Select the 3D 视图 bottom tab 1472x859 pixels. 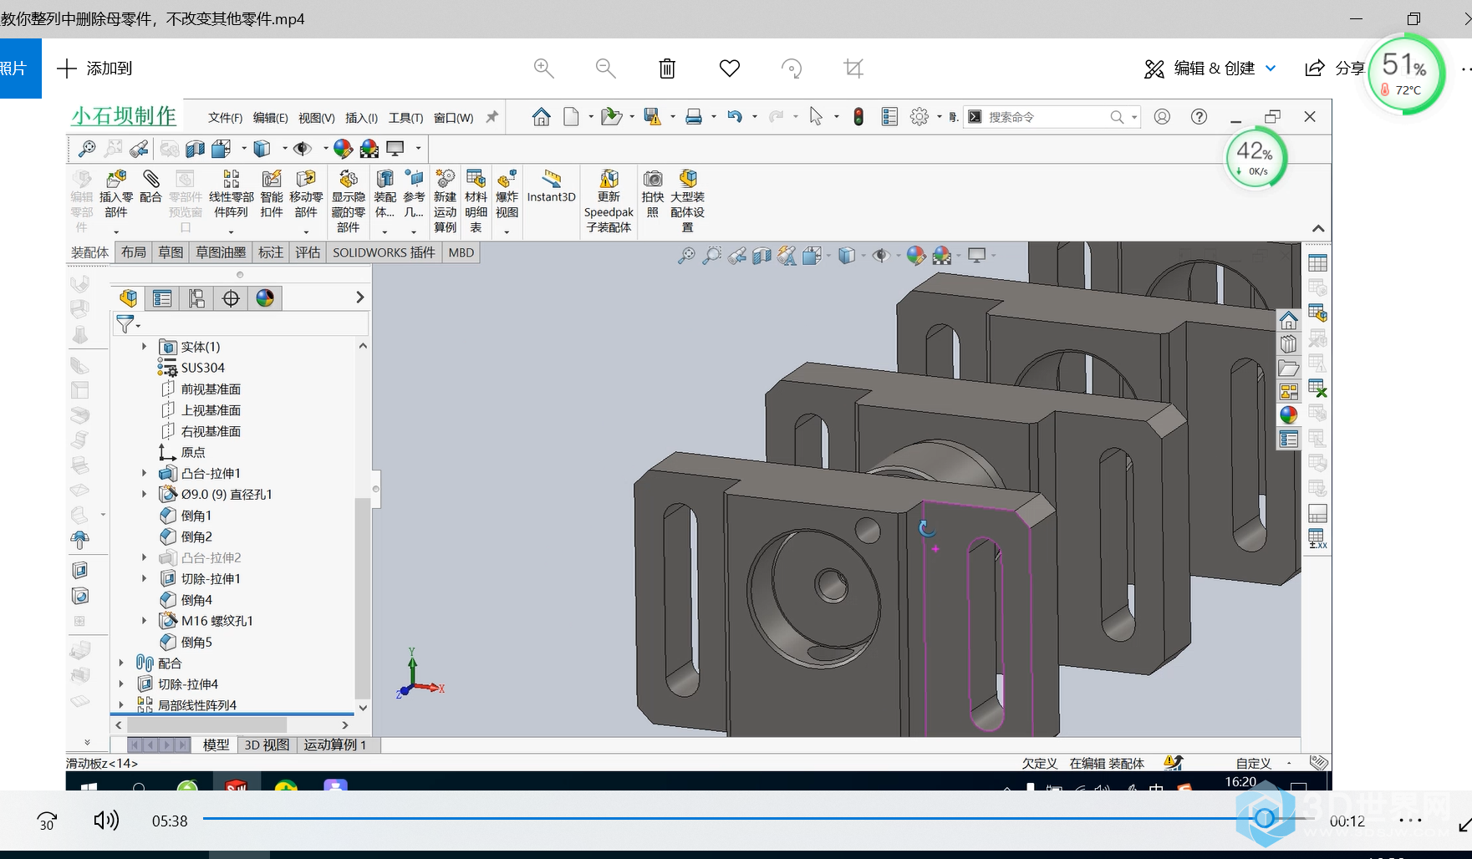[x=267, y=745]
